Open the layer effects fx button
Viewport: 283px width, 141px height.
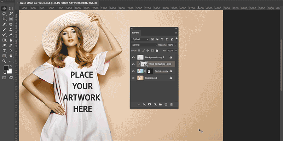144,104
